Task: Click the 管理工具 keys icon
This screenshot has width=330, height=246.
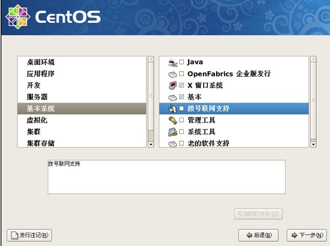Action: [x=173, y=121]
